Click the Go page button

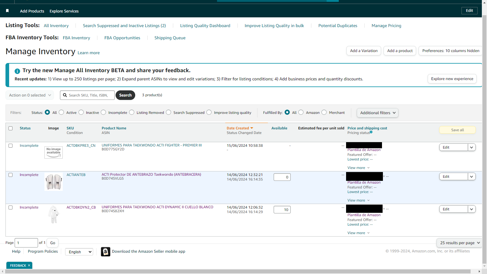click(x=53, y=243)
